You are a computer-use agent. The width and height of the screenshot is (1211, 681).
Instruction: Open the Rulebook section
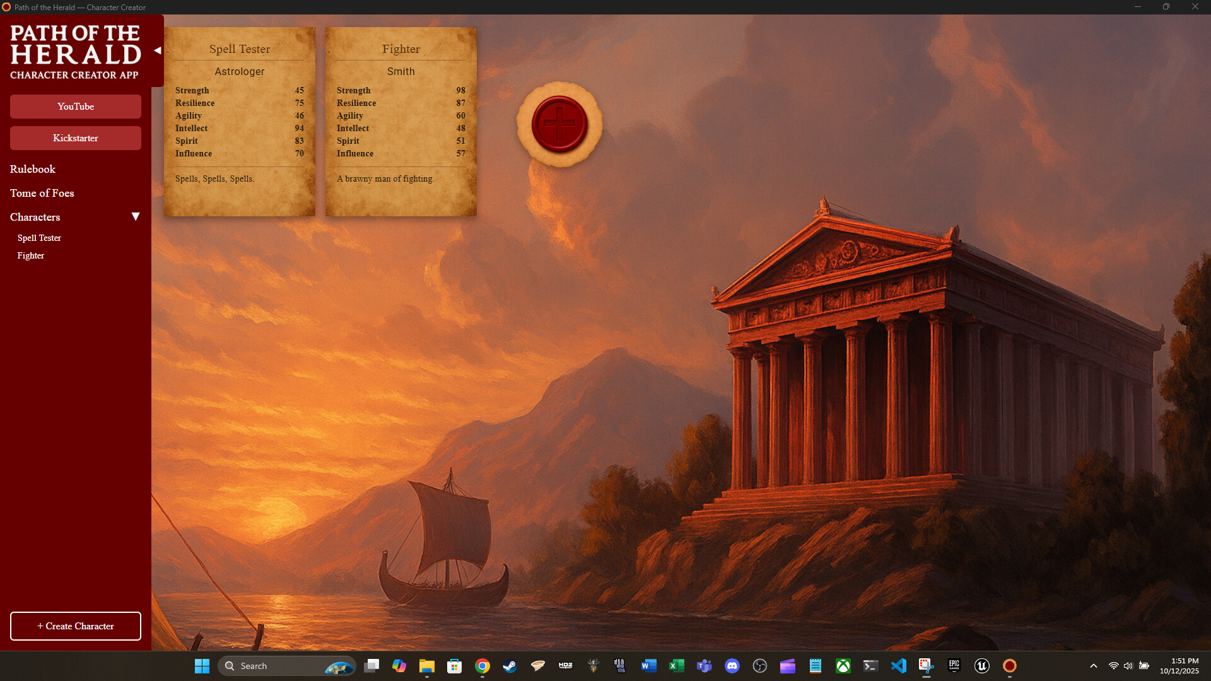(x=32, y=169)
